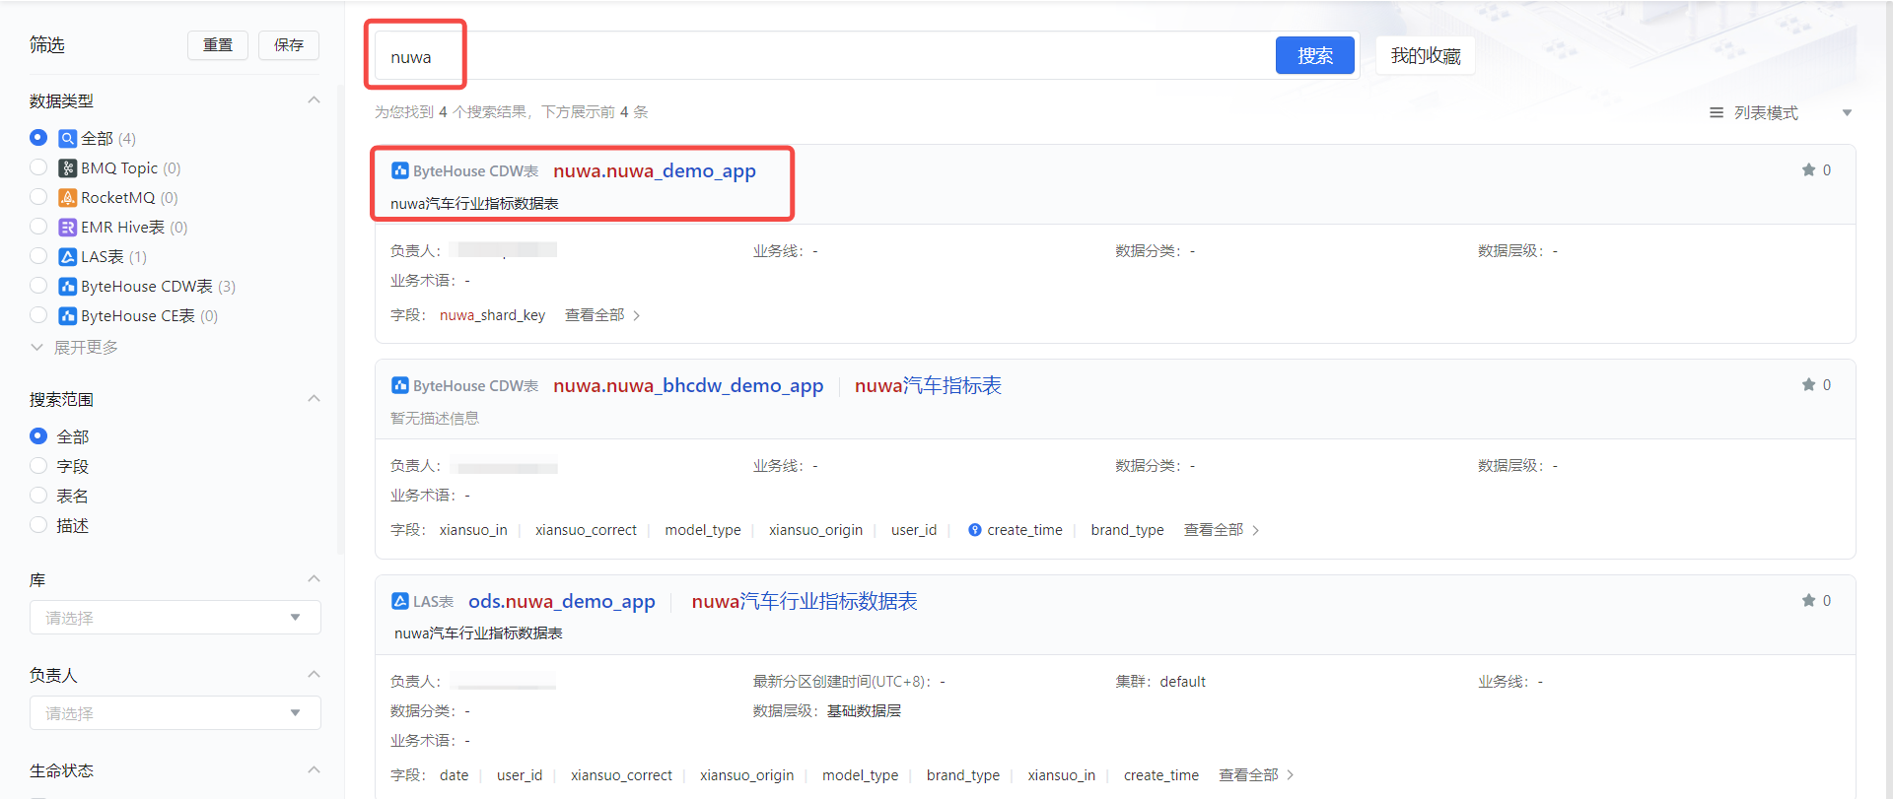Click the list mode icon near 列表模式
Viewport: 1893px width, 799px height.
[x=1716, y=113]
